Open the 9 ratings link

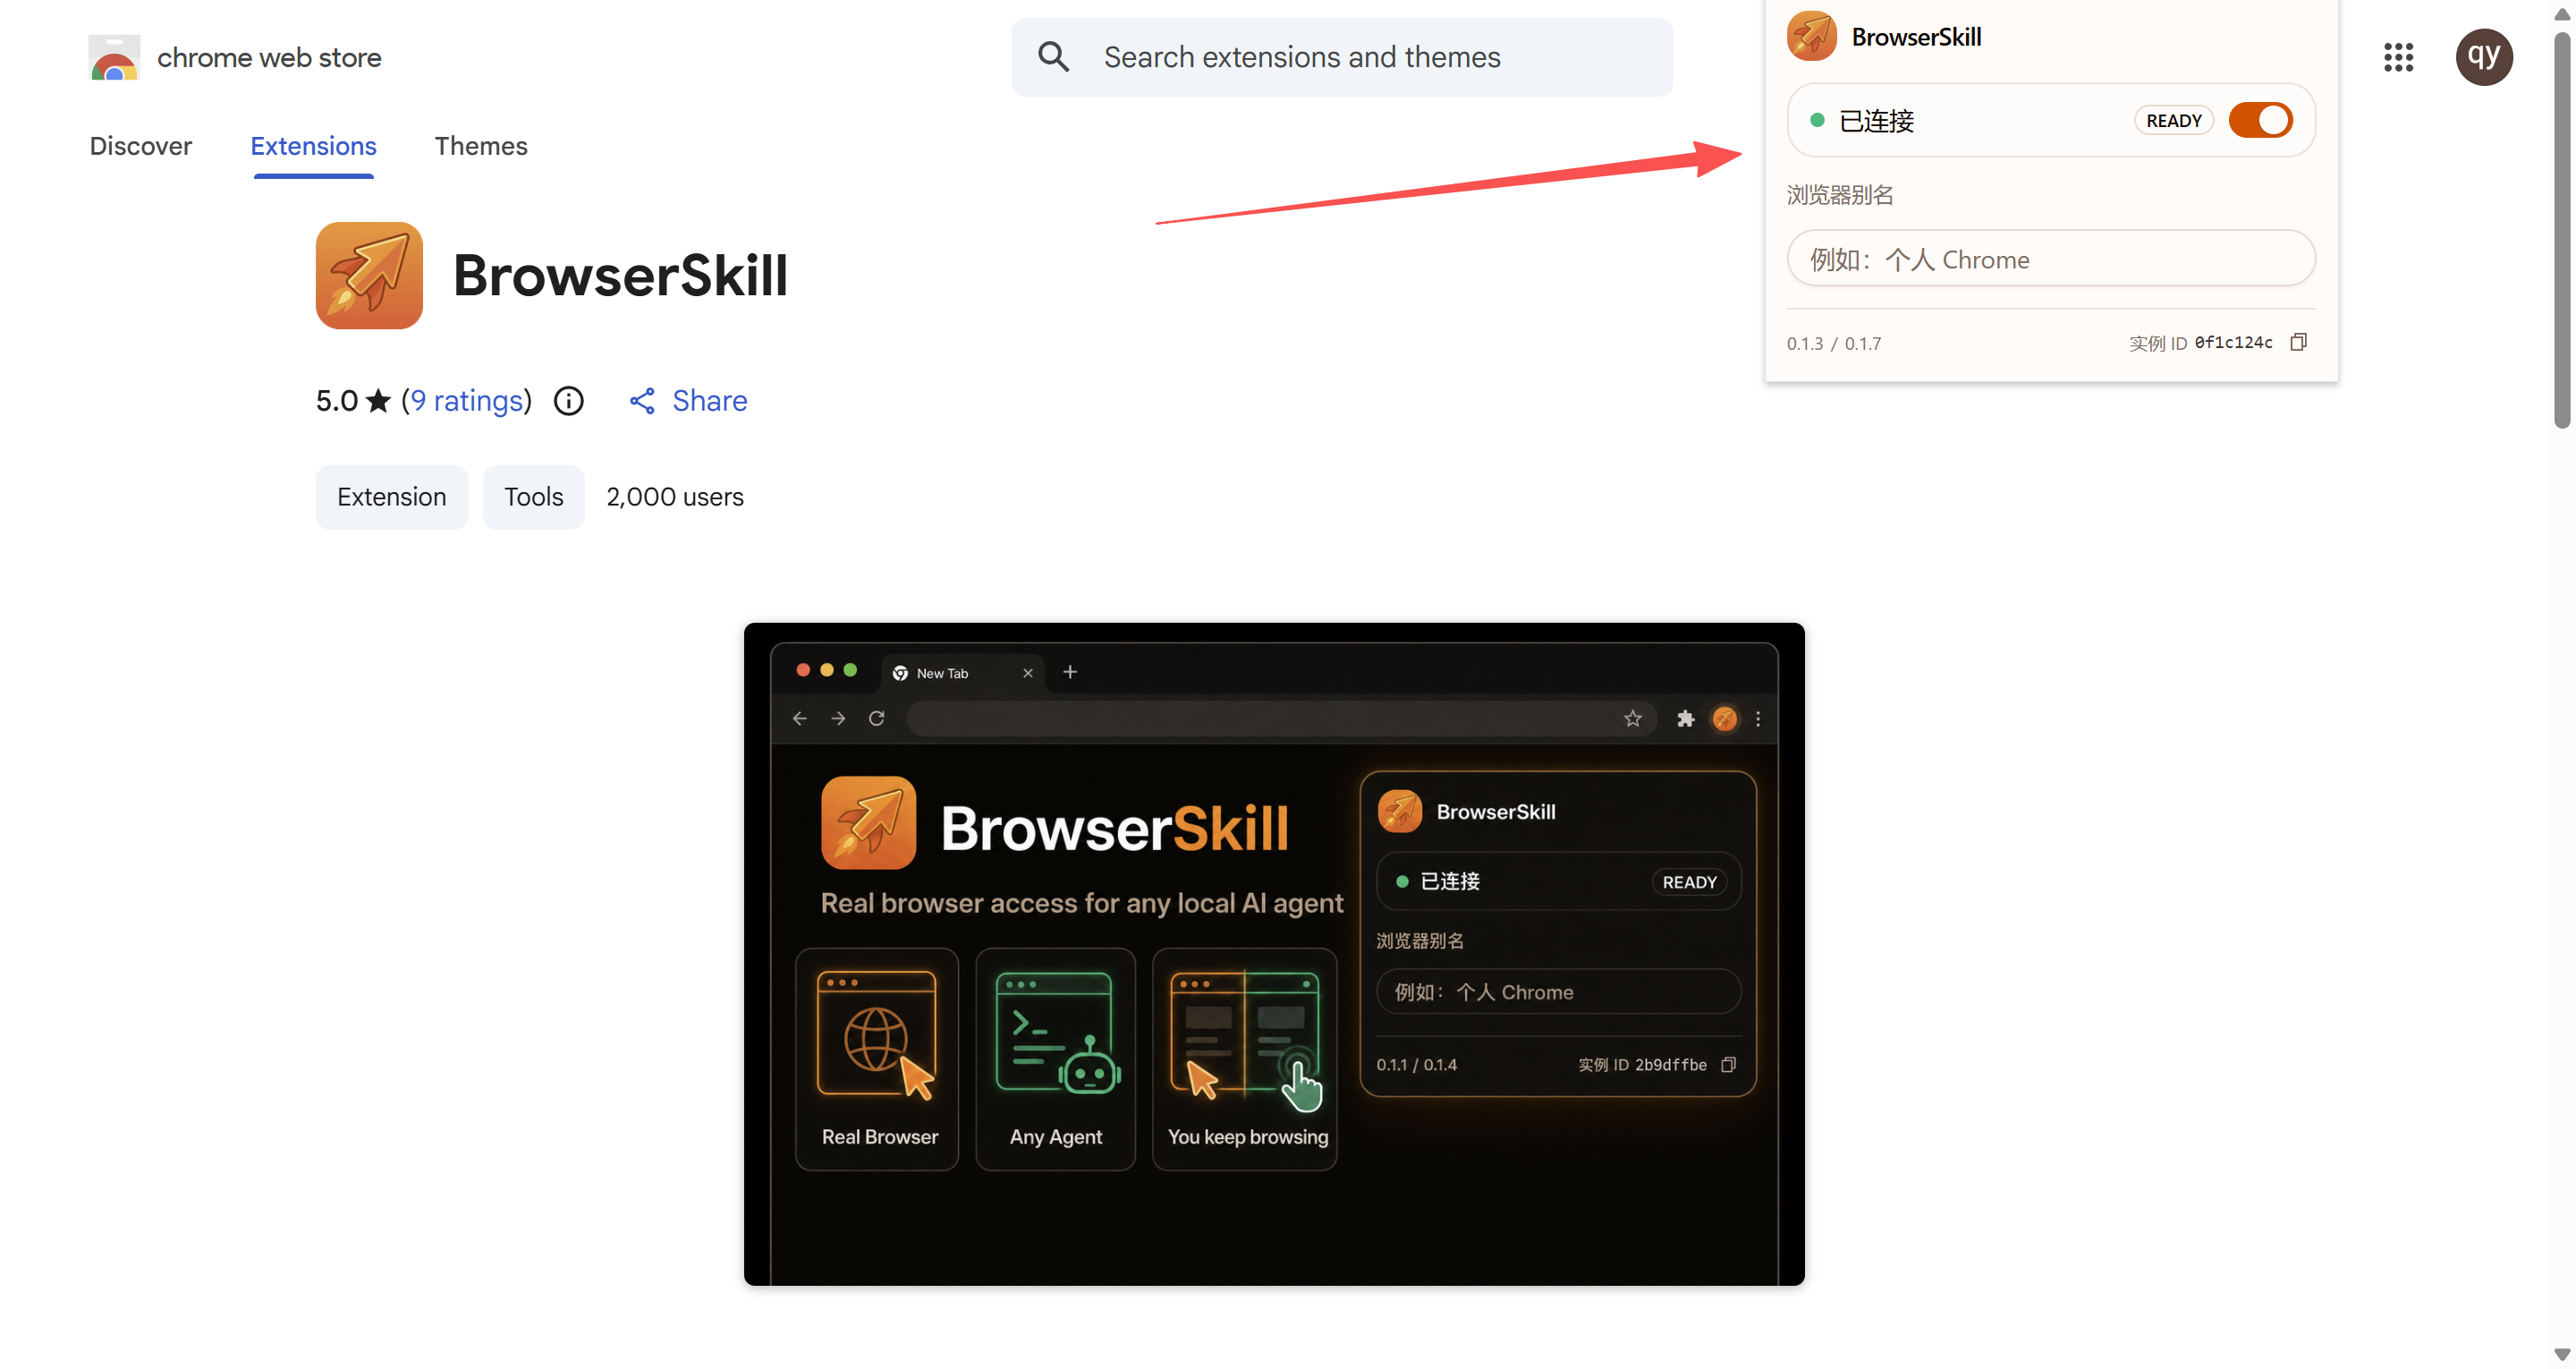point(467,400)
